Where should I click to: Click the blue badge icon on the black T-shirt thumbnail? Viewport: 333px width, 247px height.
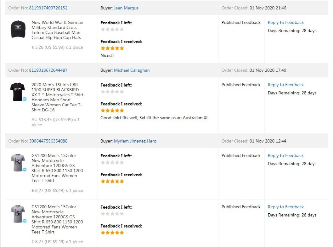(x=25, y=99)
